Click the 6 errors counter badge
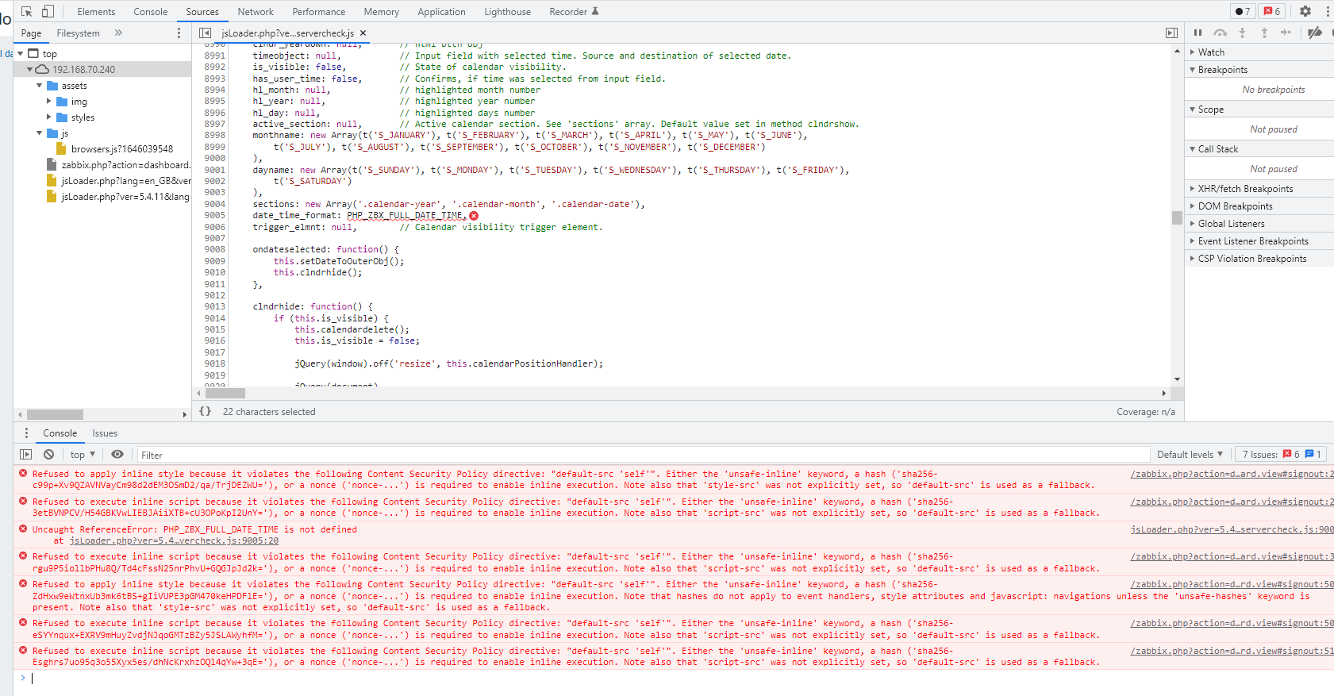The image size is (1334, 696). [1272, 11]
